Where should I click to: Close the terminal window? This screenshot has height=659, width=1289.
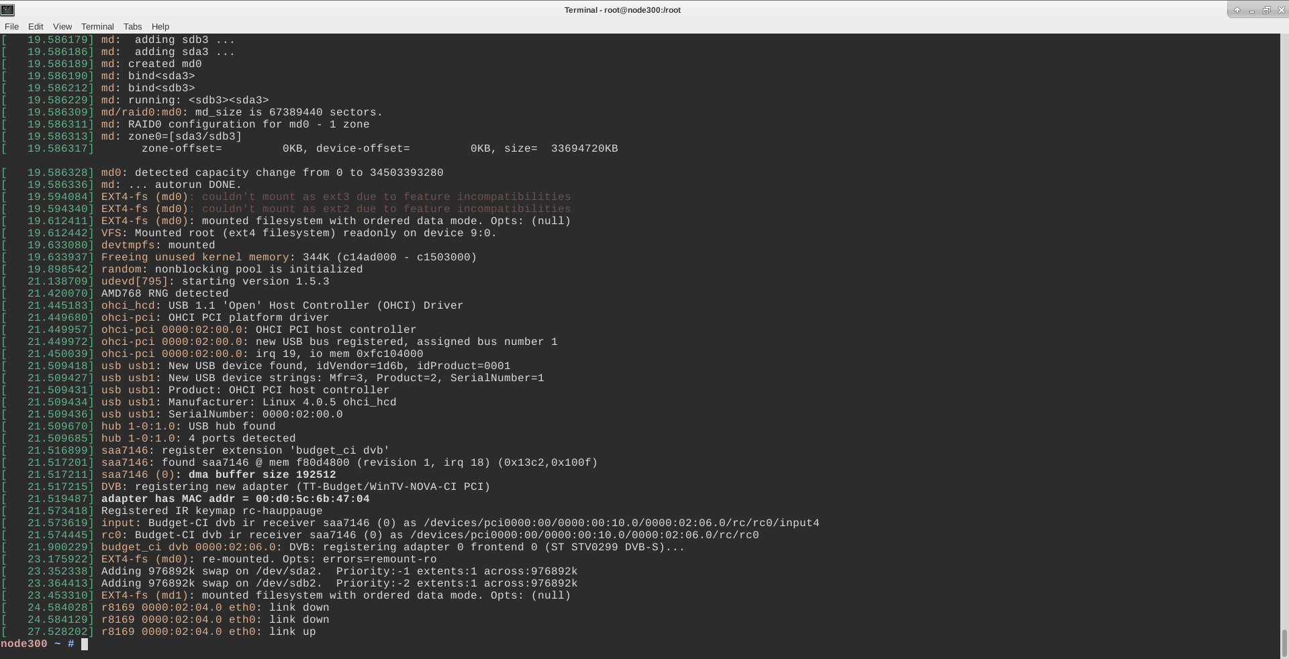pyautogui.click(x=1281, y=10)
